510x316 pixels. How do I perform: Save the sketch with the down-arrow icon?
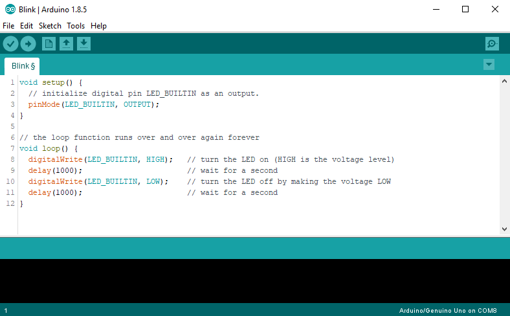point(83,43)
